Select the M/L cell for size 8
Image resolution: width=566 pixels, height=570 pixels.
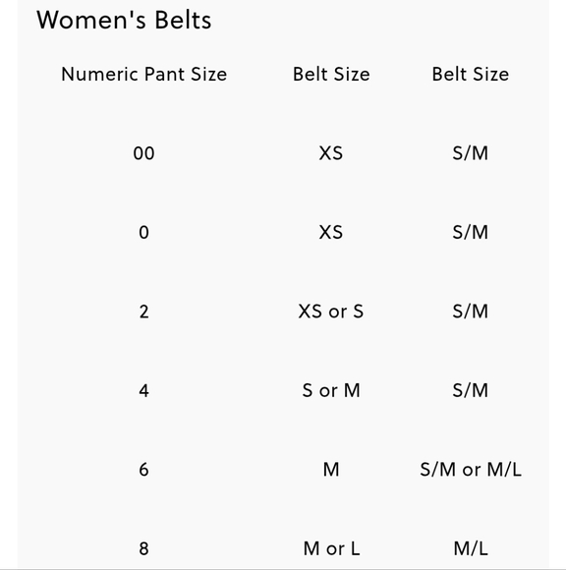(471, 548)
